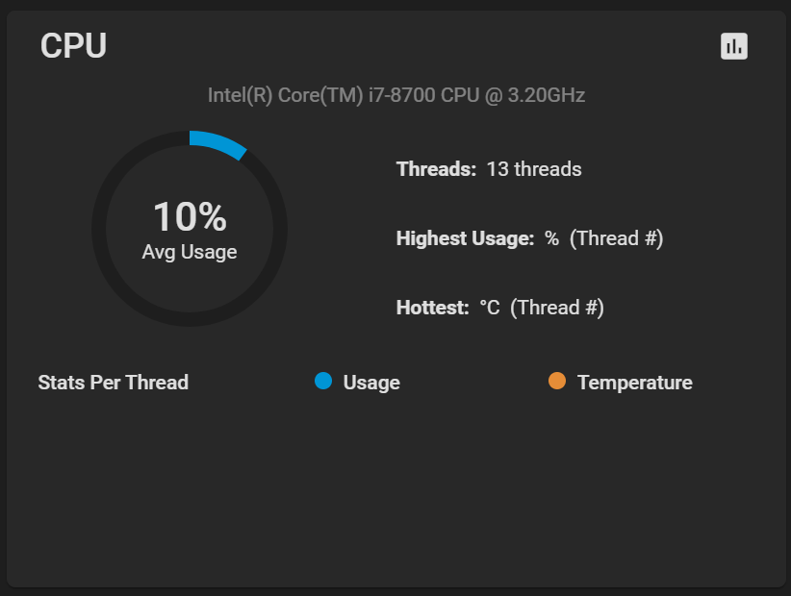The height and width of the screenshot is (596, 791).
Task: Click the CPU widget title
Action: click(x=74, y=46)
